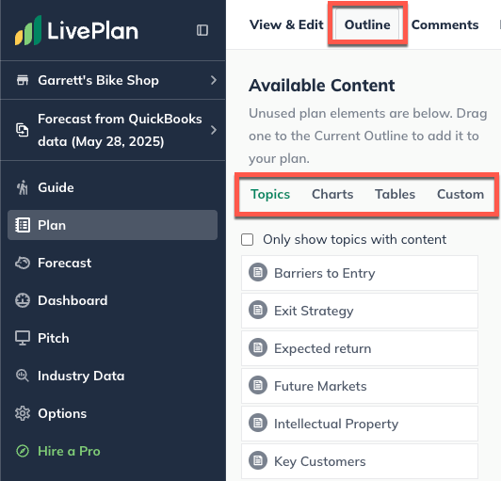
Task: Click the Forecast piggy bank icon
Action: point(23,263)
